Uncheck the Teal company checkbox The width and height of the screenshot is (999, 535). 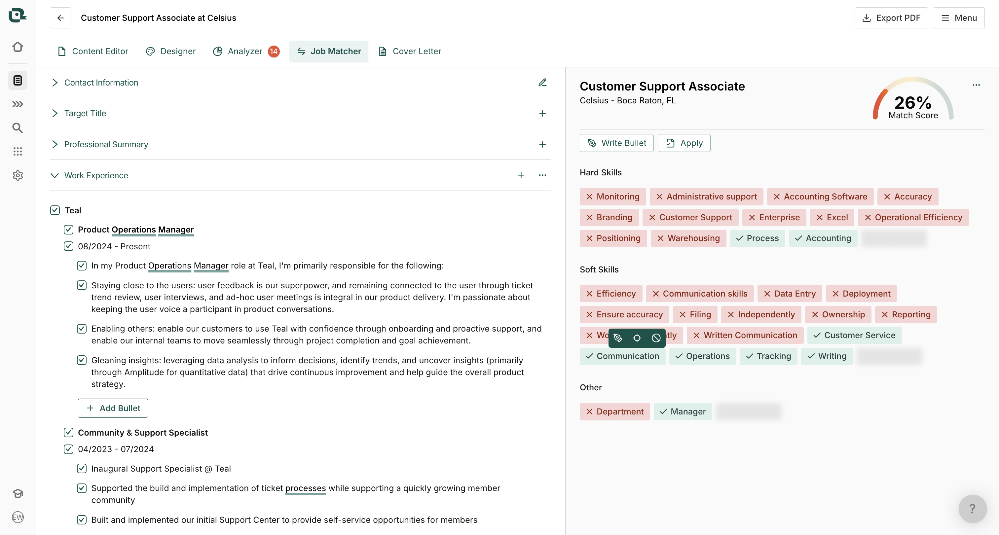click(x=55, y=210)
